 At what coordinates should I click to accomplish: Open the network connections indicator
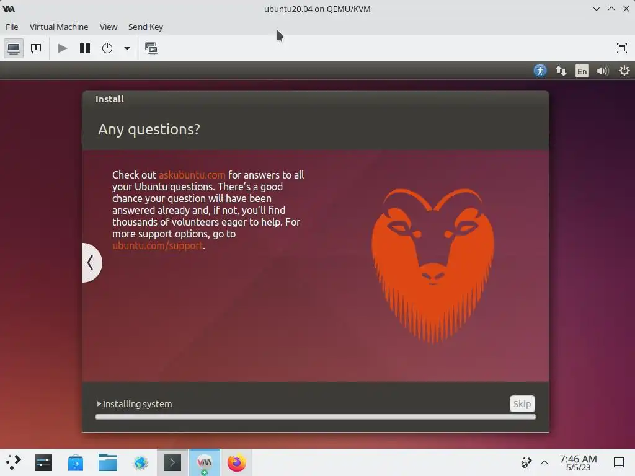pos(561,71)
